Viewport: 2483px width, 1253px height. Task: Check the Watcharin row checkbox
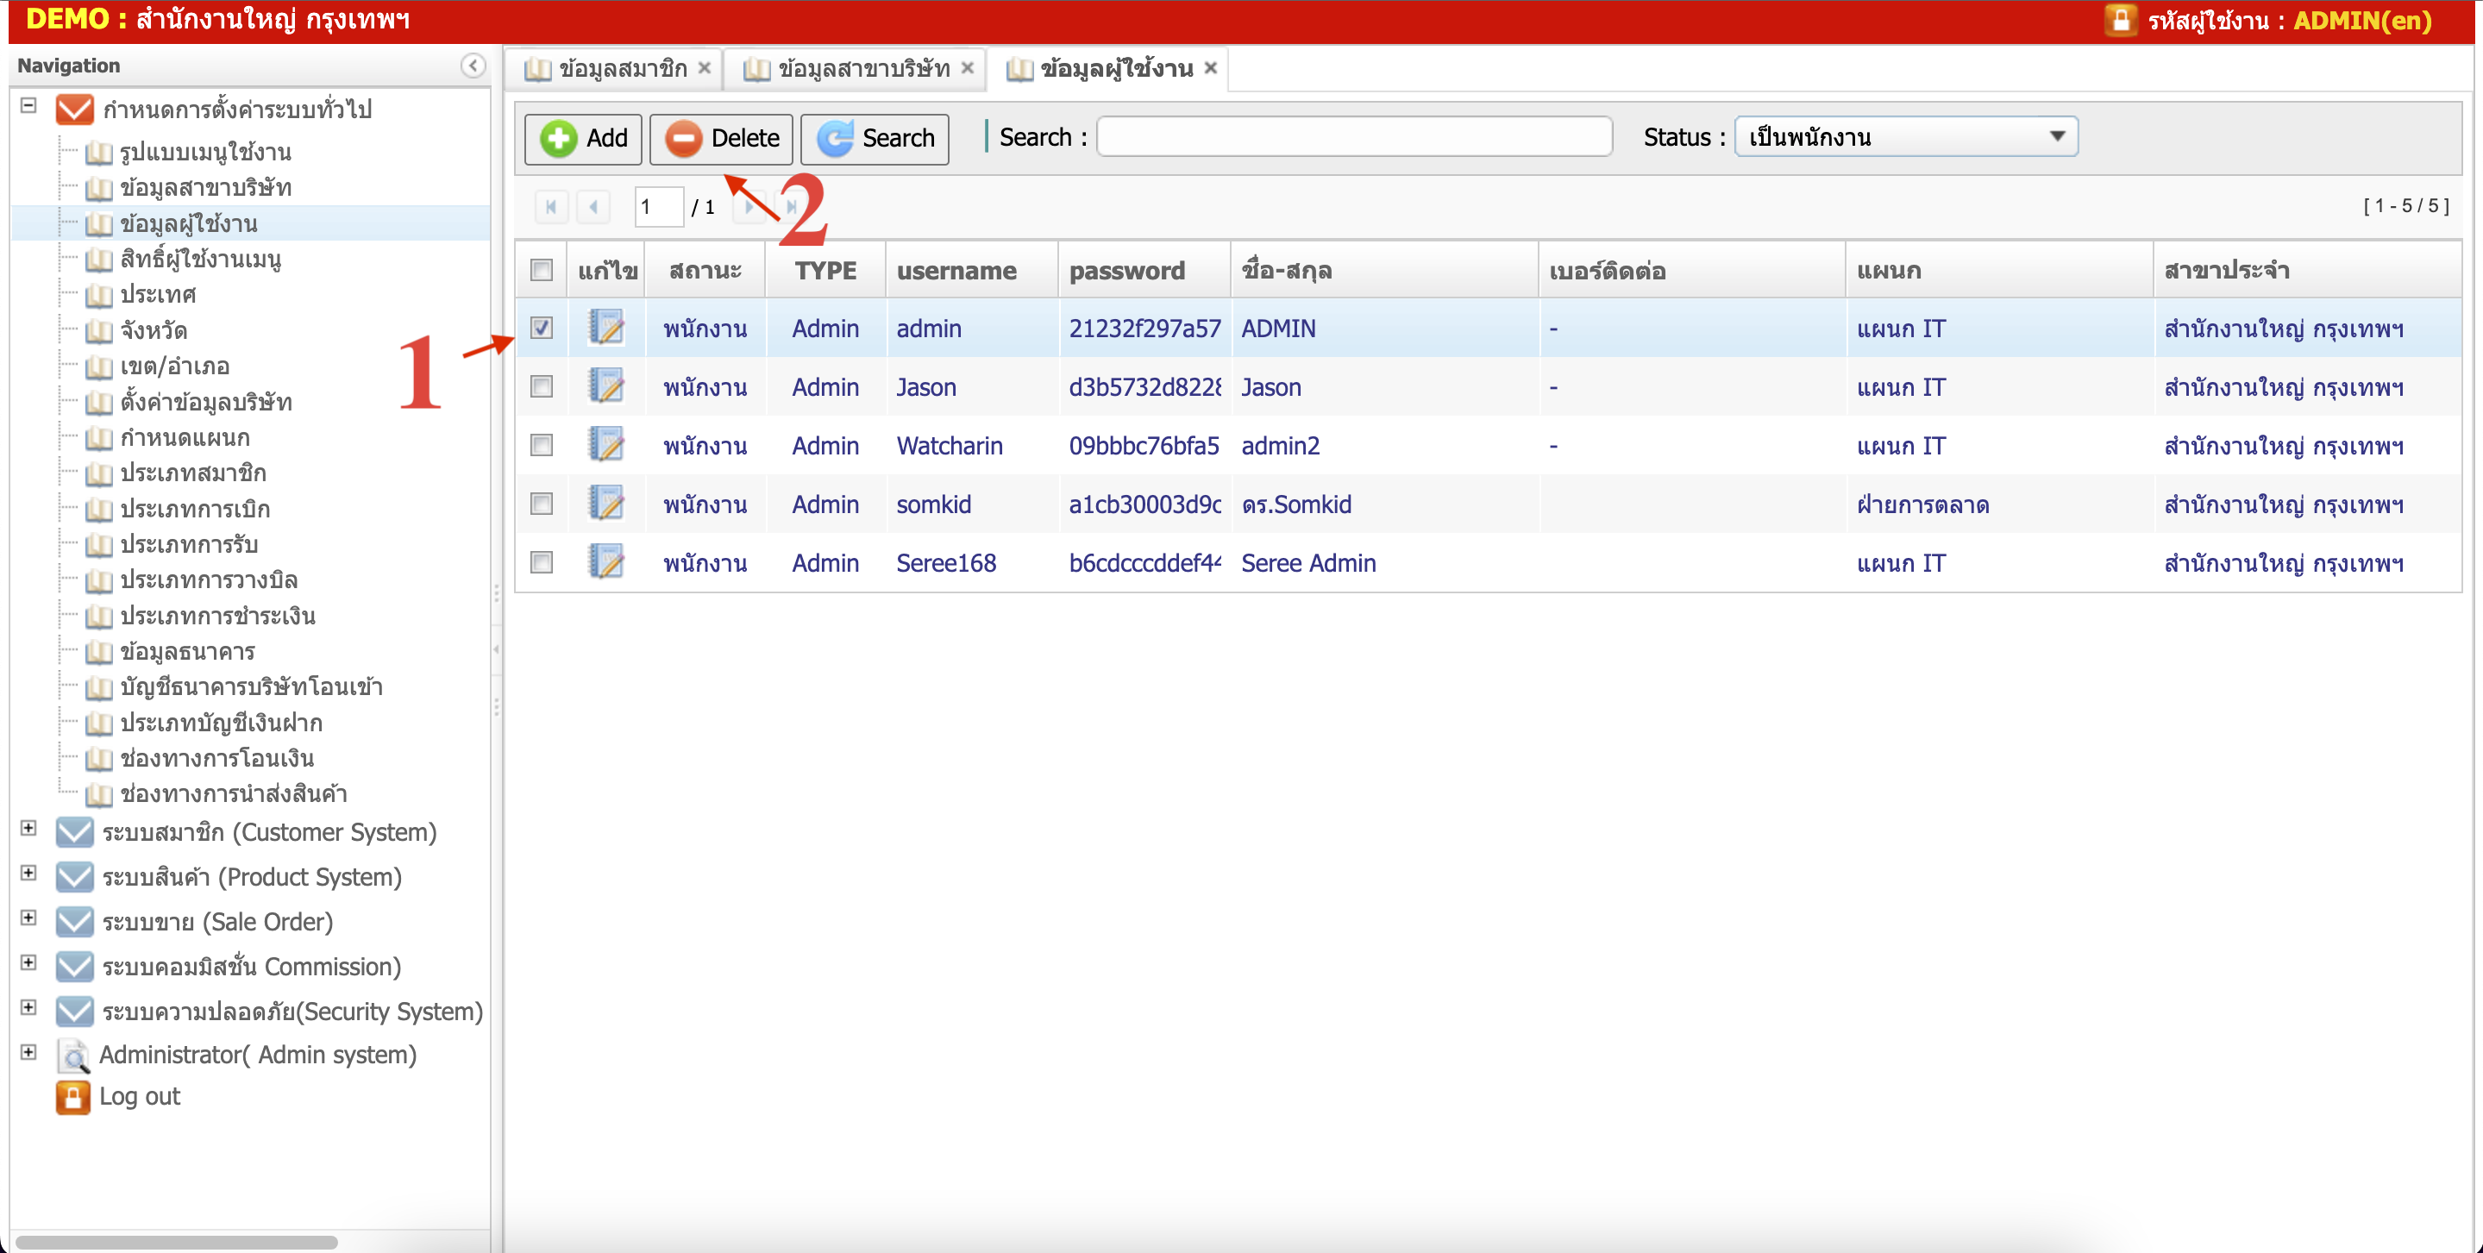point(542,445)
